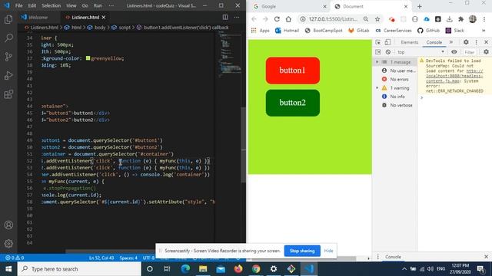Show more bookmarks chevron
This screenshot has height=276, width=492.
484,31
